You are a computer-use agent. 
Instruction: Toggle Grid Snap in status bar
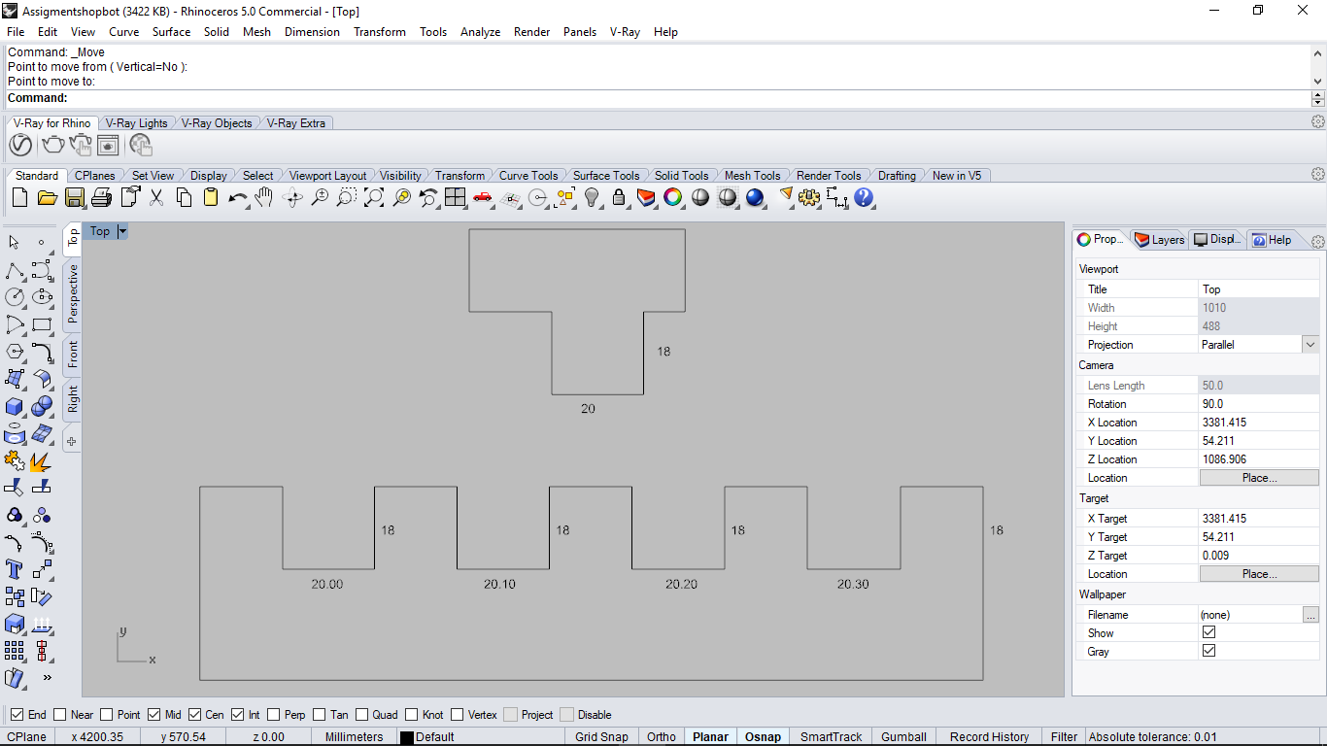pos(601,737)
